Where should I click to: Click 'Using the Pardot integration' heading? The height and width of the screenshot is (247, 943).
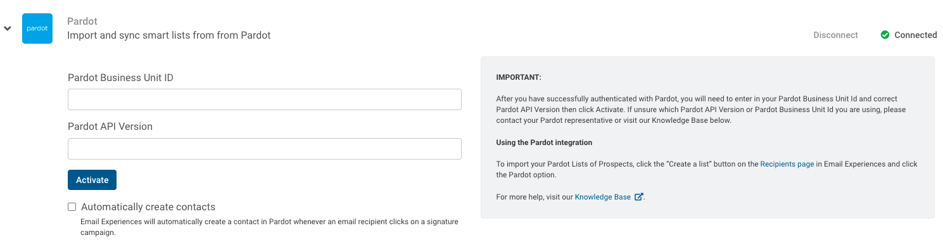tap(544, 142)
